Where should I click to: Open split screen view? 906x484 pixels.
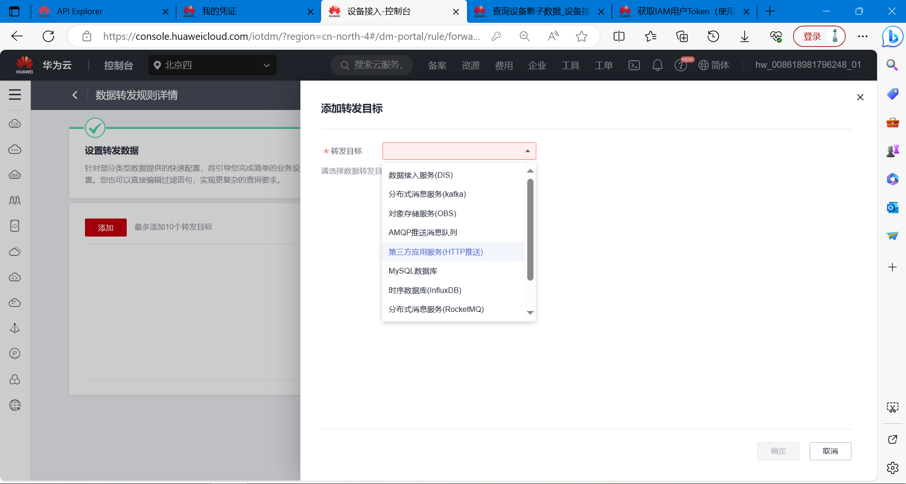pos(619,36)
